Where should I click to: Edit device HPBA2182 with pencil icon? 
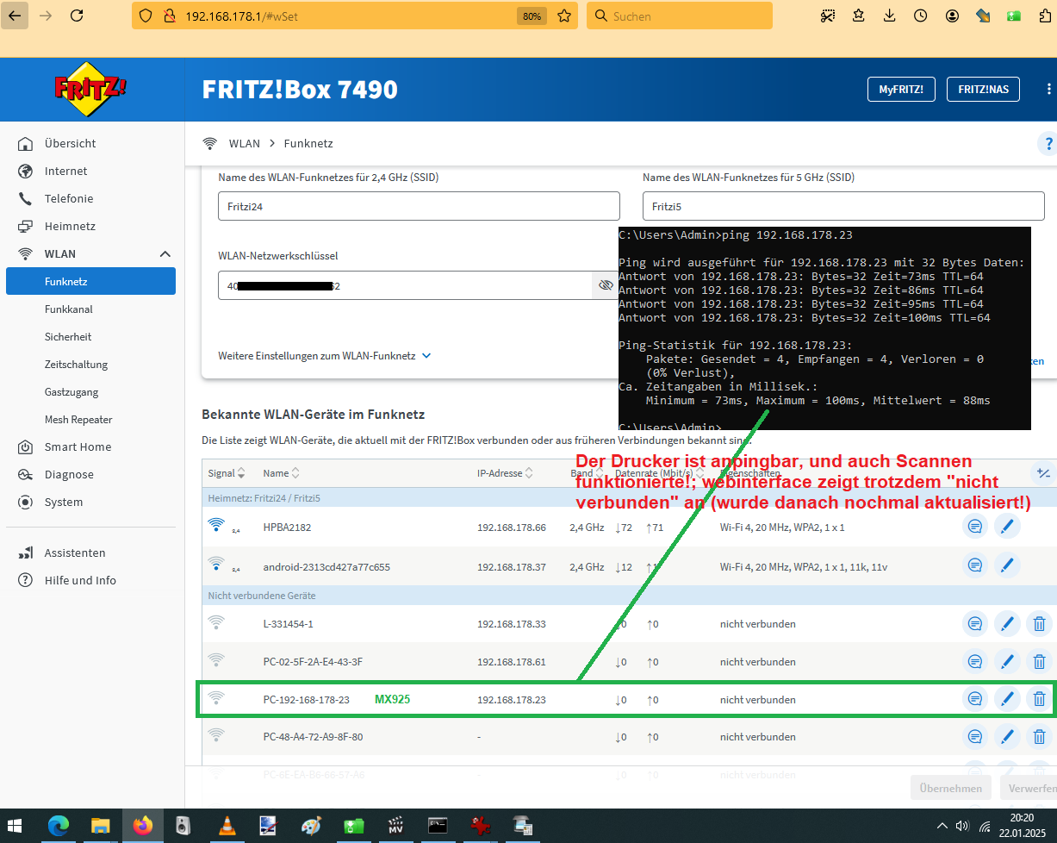click(1006, 528)
